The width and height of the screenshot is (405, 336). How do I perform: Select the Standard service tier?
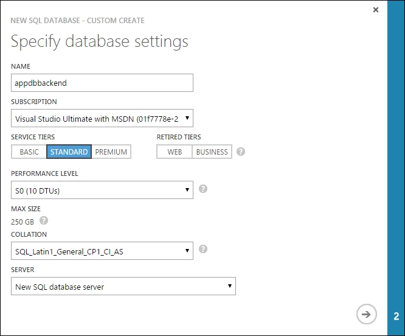click(x=69, y=152)
